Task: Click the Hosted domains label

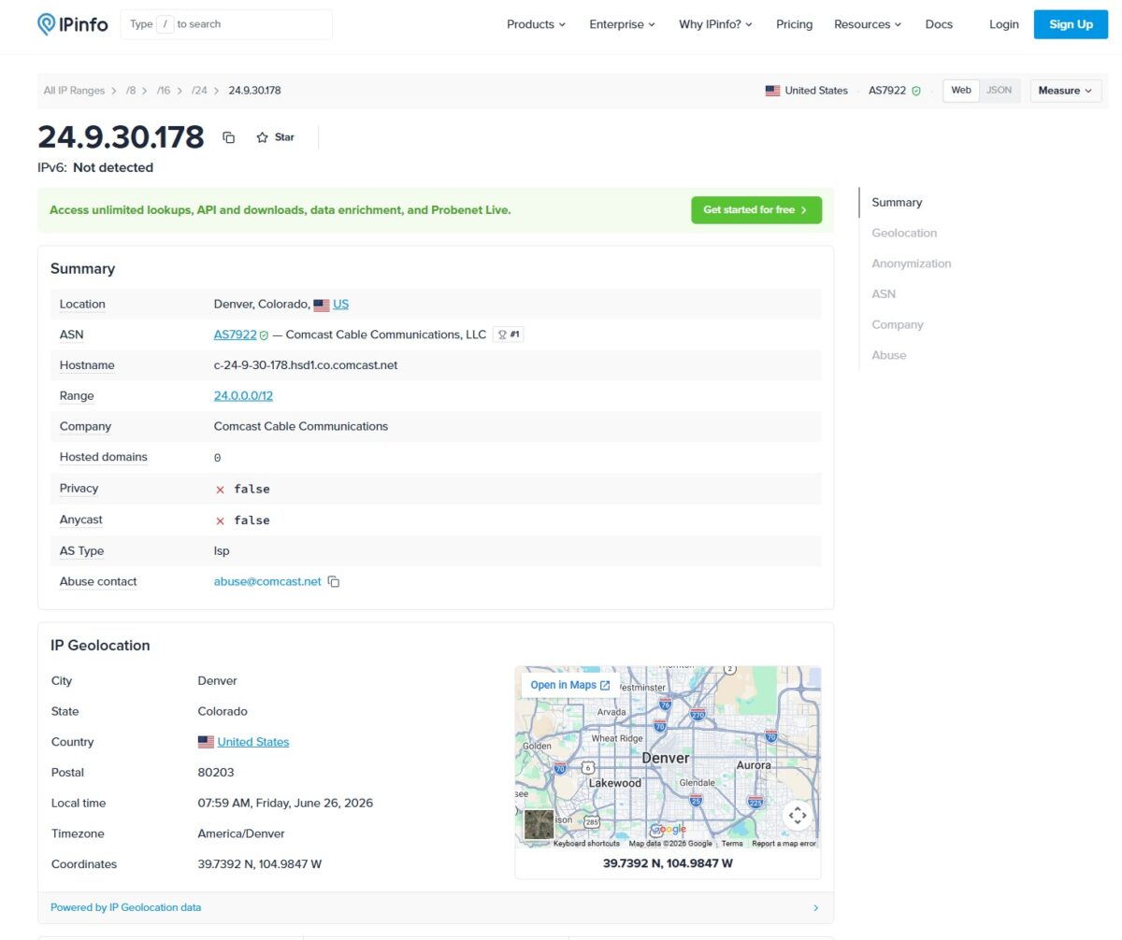Action: tap(104, 457)
